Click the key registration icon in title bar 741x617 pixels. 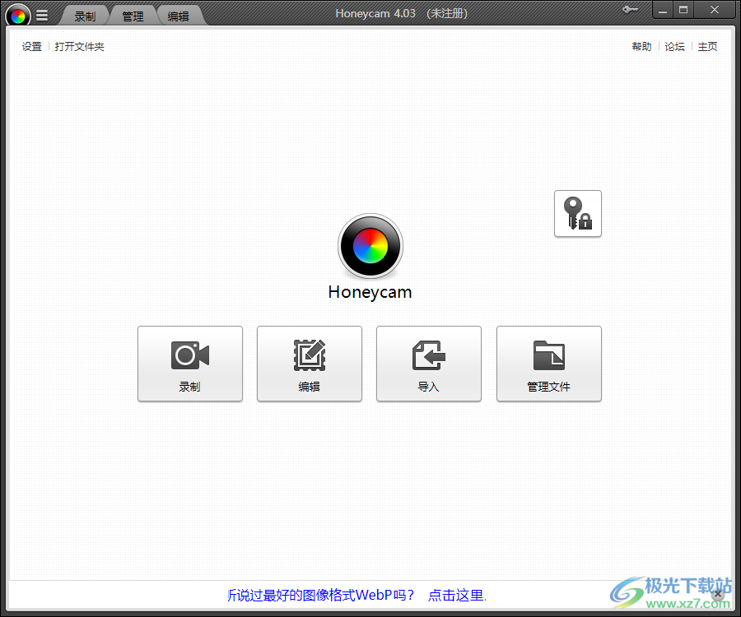point(631,9)
